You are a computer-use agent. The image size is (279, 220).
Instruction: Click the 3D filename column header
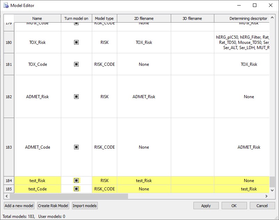pyautogui.click(x=192, y=18)
